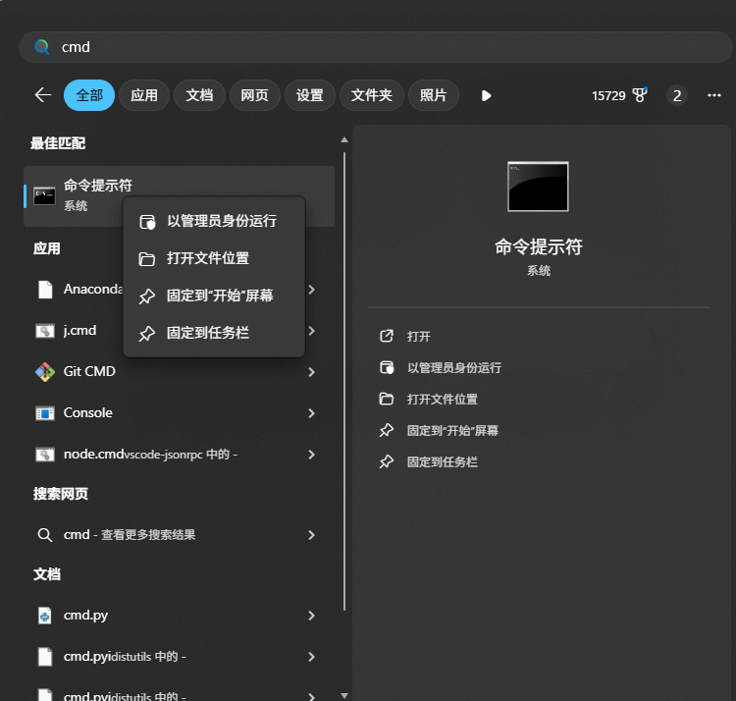Click 打开文件位置 in the right panel

click(x=443, y=399)
